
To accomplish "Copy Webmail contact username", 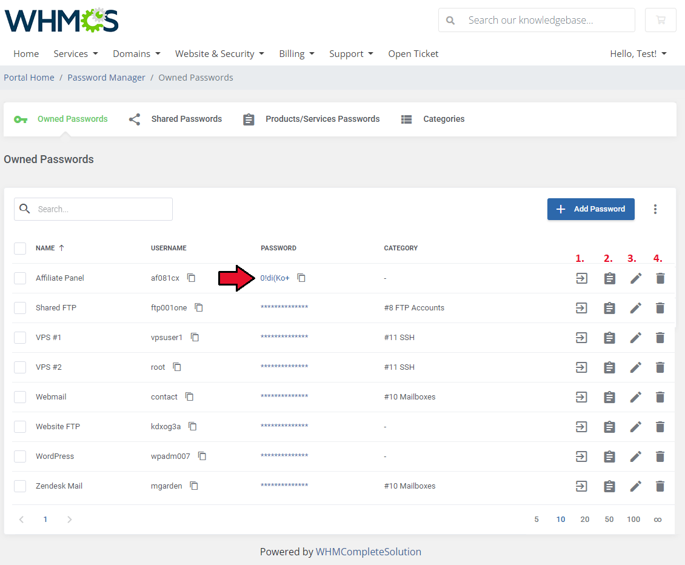I will click(189, 396).
